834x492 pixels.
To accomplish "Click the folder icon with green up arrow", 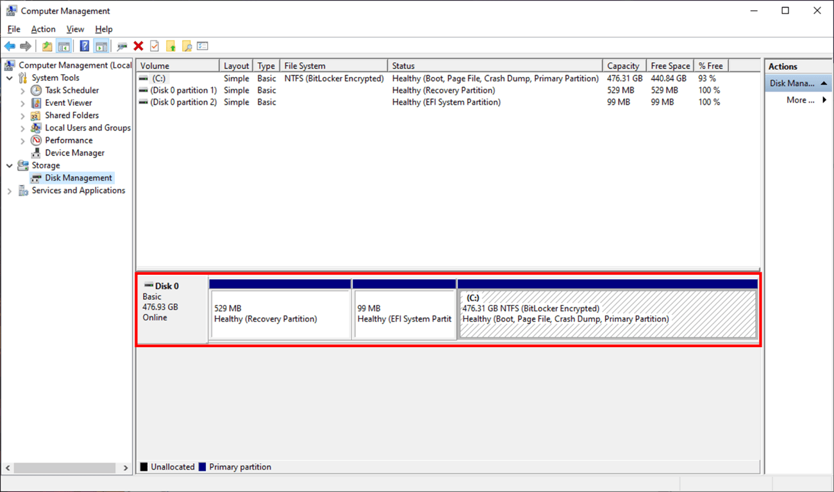I will point(171,46).
